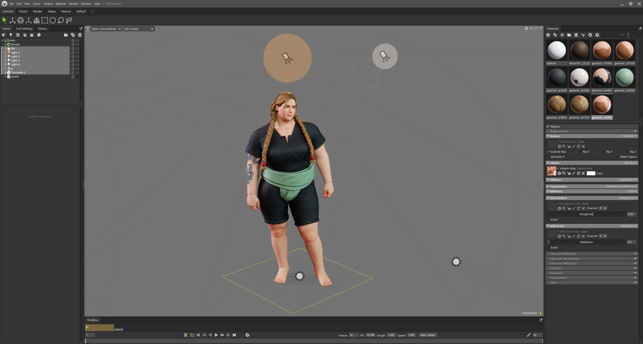Add a new primitive mesh cube object

4,35
